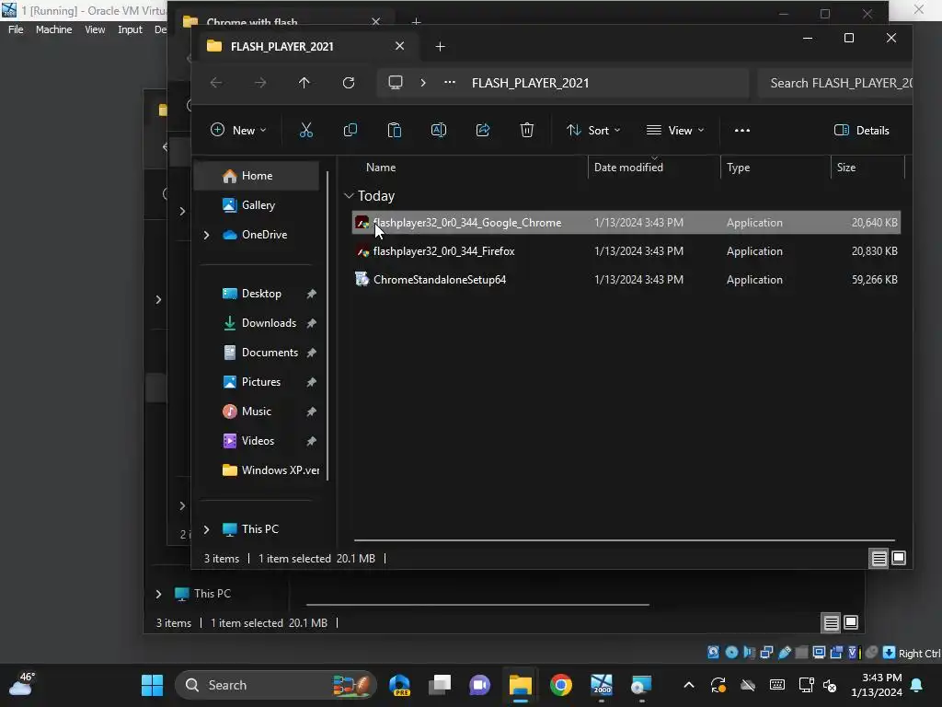Click the Paste clipboard icon

[394, 130]
